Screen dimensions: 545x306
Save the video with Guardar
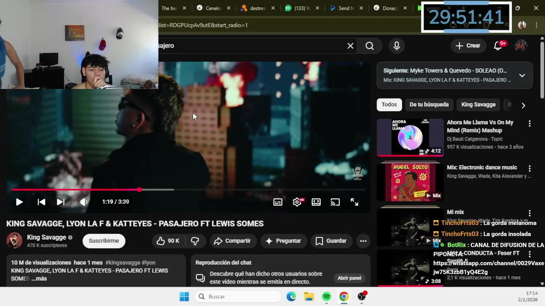pos(331,241)
